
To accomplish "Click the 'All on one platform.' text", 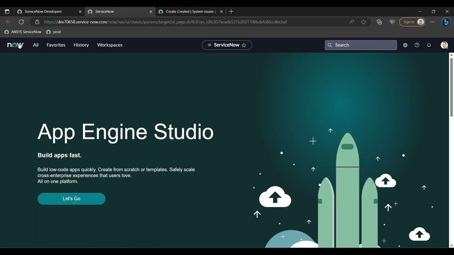I will (58, 181).
